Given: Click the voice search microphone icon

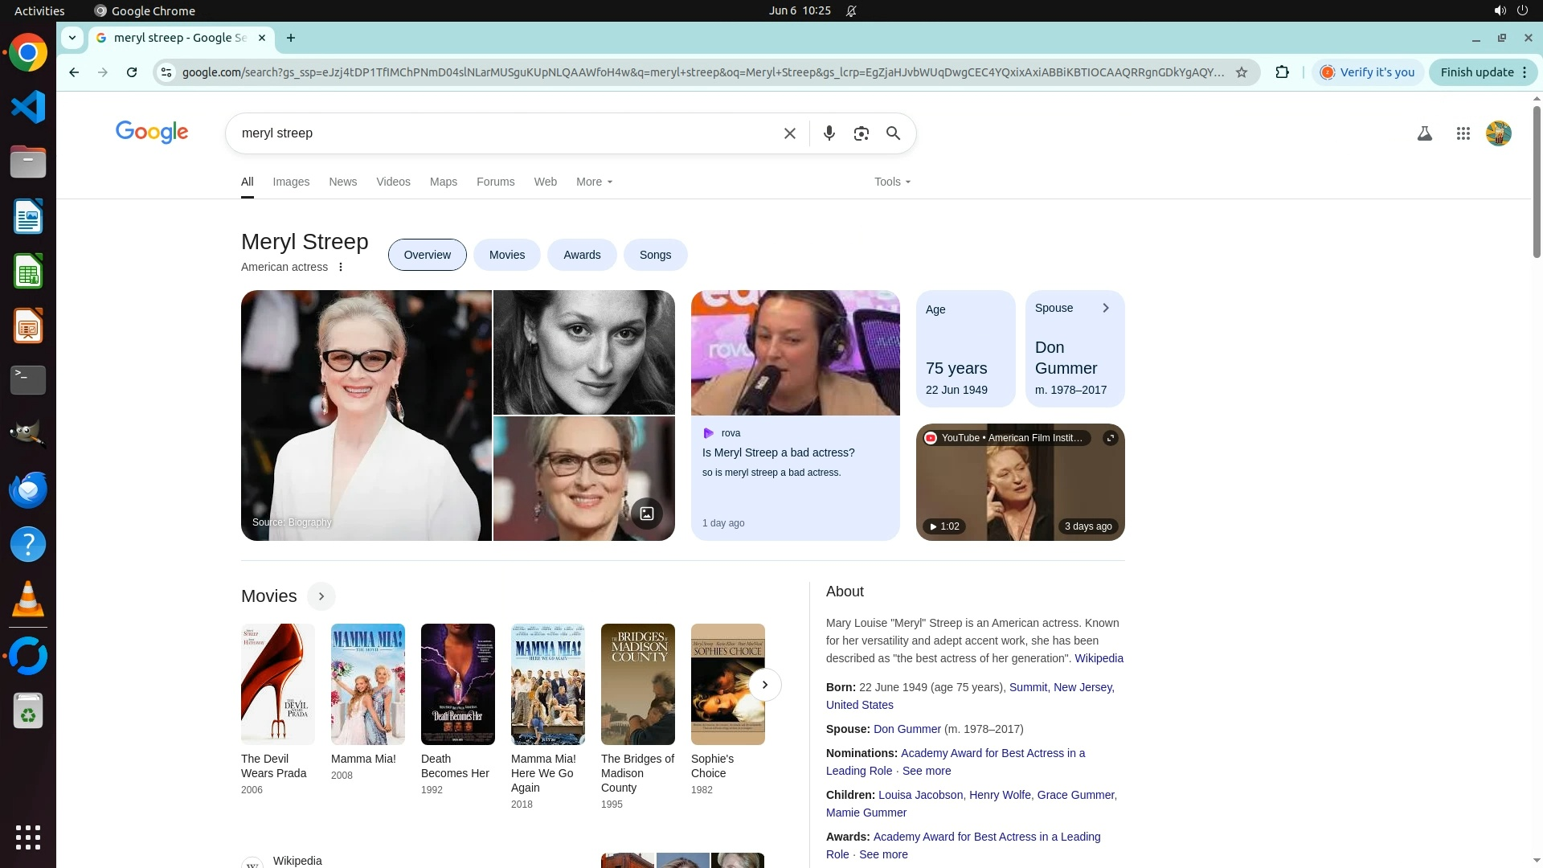Looking at the screenshot, I should 829,133.
